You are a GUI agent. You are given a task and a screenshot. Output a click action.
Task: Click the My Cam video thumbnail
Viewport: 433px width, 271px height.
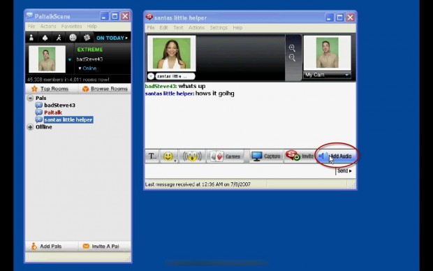pos(328,53)
